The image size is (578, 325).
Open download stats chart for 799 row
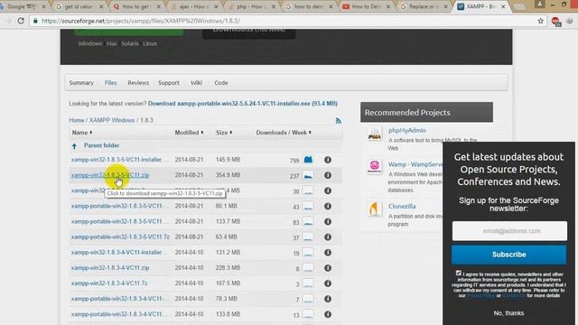coord(308,160)
